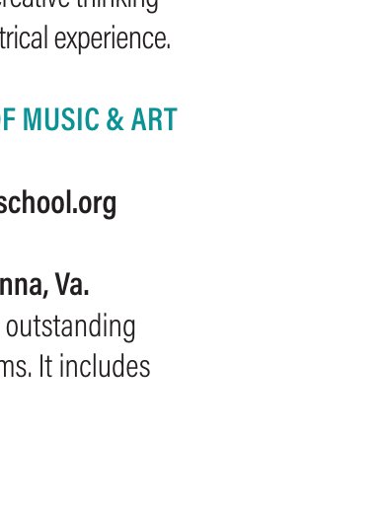Click the teal letter "F" starting the heading
This screenshot has height=505, width=386.
pos(12,119)
